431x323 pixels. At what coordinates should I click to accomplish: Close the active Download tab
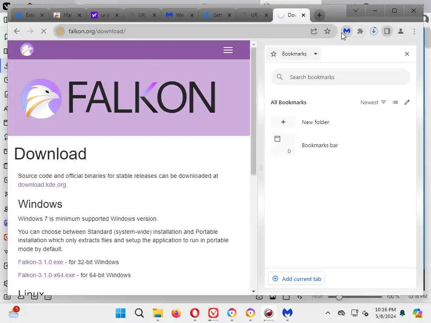[303, 15]
